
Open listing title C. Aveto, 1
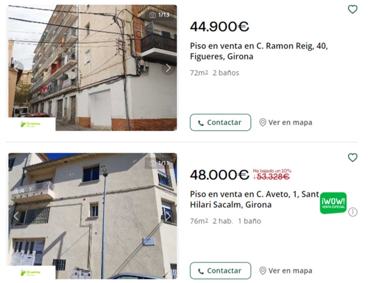(x=255, y=199)
